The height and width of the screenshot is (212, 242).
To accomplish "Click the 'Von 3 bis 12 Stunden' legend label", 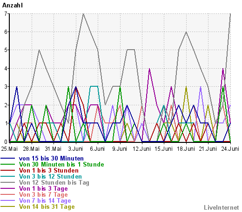I will pyautogui.click(x=50, y=176).
